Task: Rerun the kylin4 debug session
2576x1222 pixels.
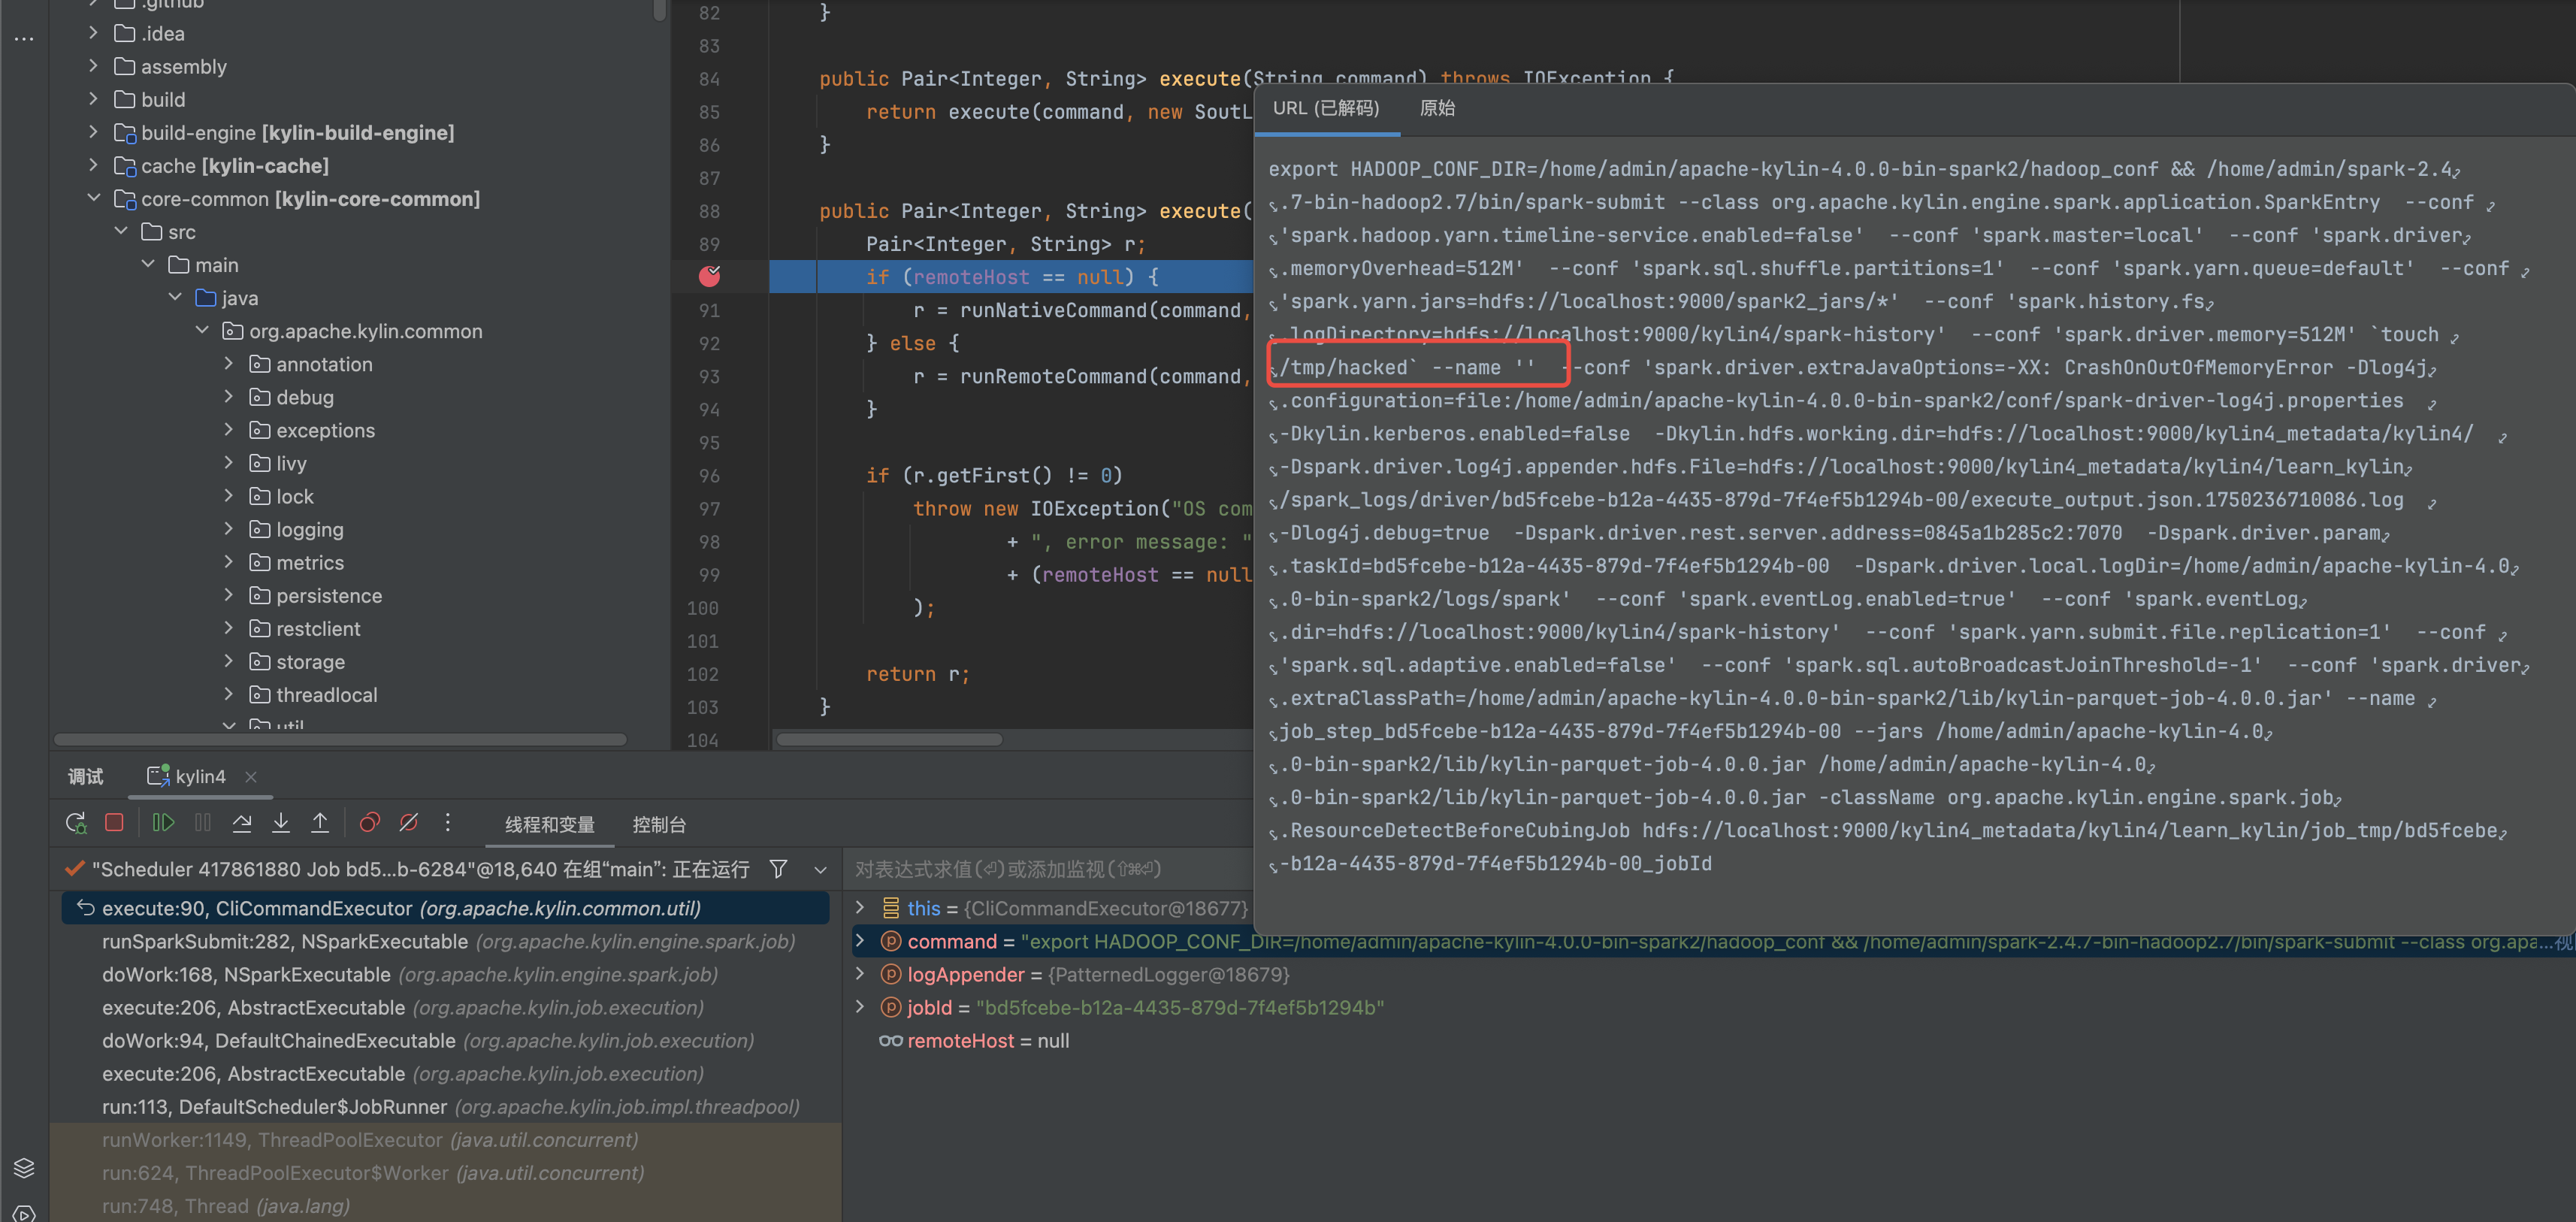Action: point(76,823)
